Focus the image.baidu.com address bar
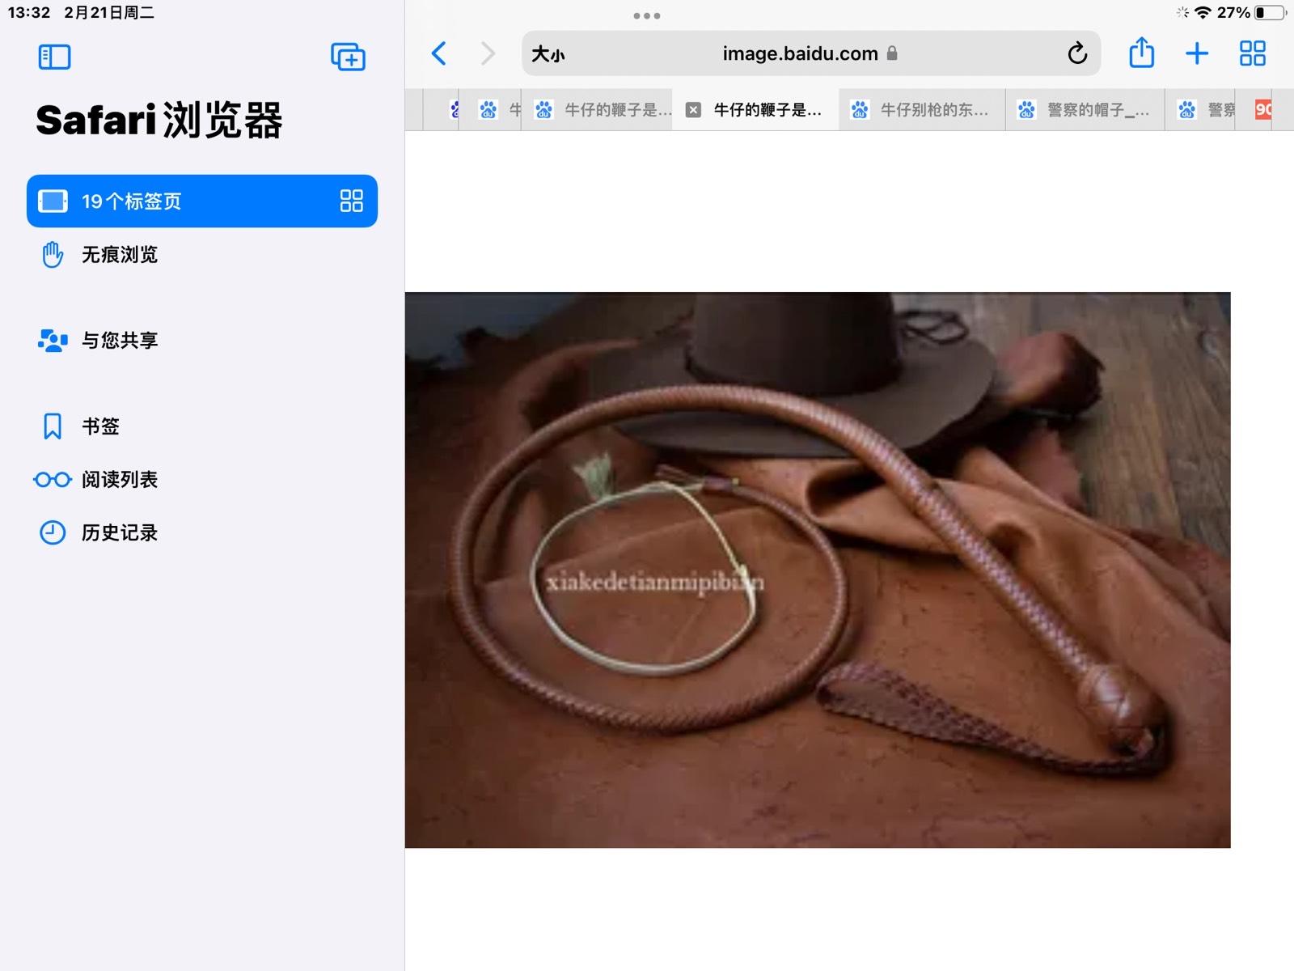Screen dimensions: 1294x971 point(811,53)
